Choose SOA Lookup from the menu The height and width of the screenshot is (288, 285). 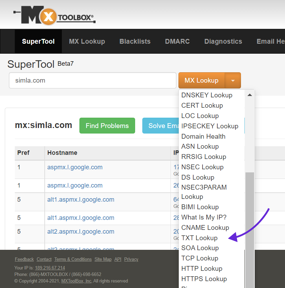[x=200, y=248]
